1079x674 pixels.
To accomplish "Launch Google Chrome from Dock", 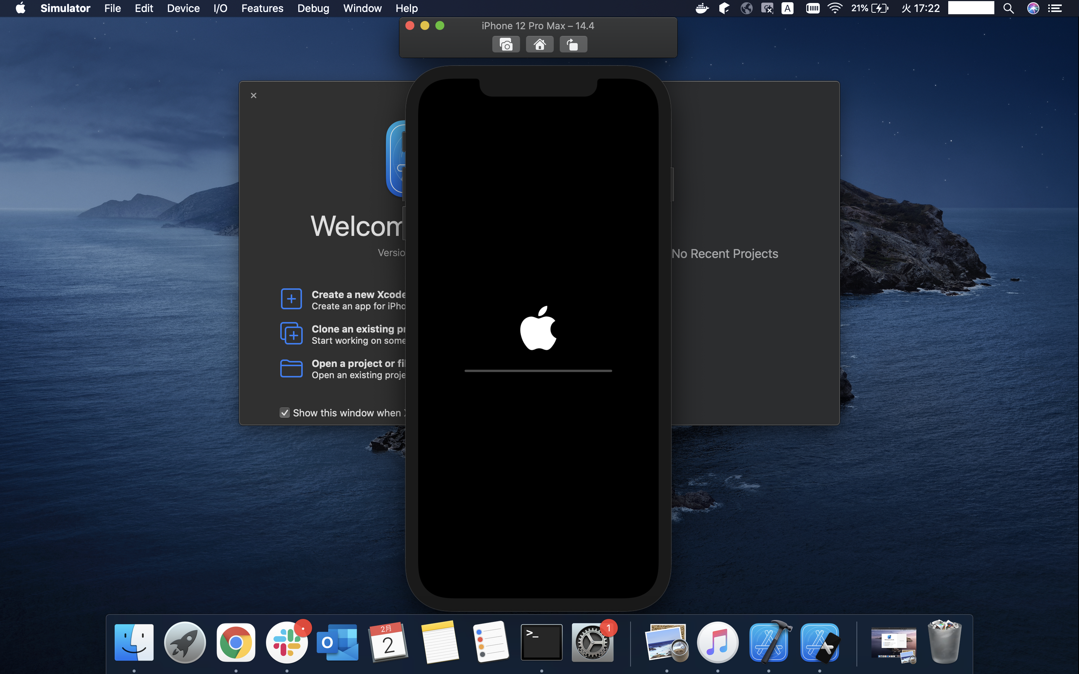I will click(x=236, y=642).
